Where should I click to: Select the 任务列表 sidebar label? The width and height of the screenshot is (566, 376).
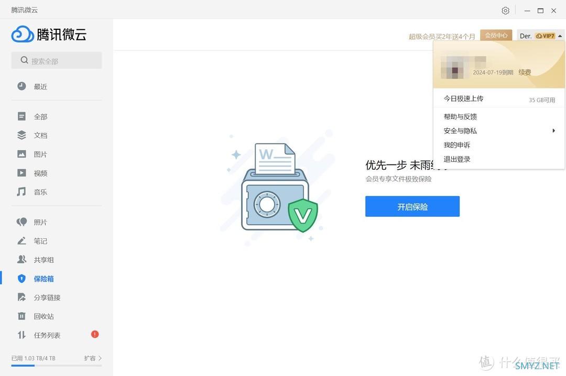47,335
